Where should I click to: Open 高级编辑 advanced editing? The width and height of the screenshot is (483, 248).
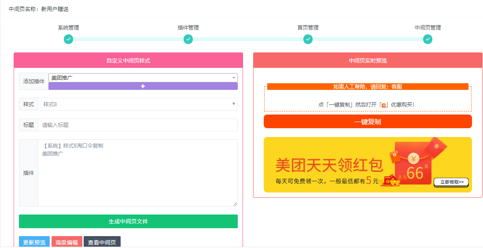(x=67, y=242)
